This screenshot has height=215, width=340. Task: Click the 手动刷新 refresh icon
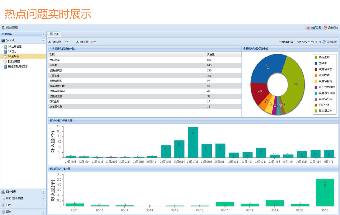coord(324,42)
